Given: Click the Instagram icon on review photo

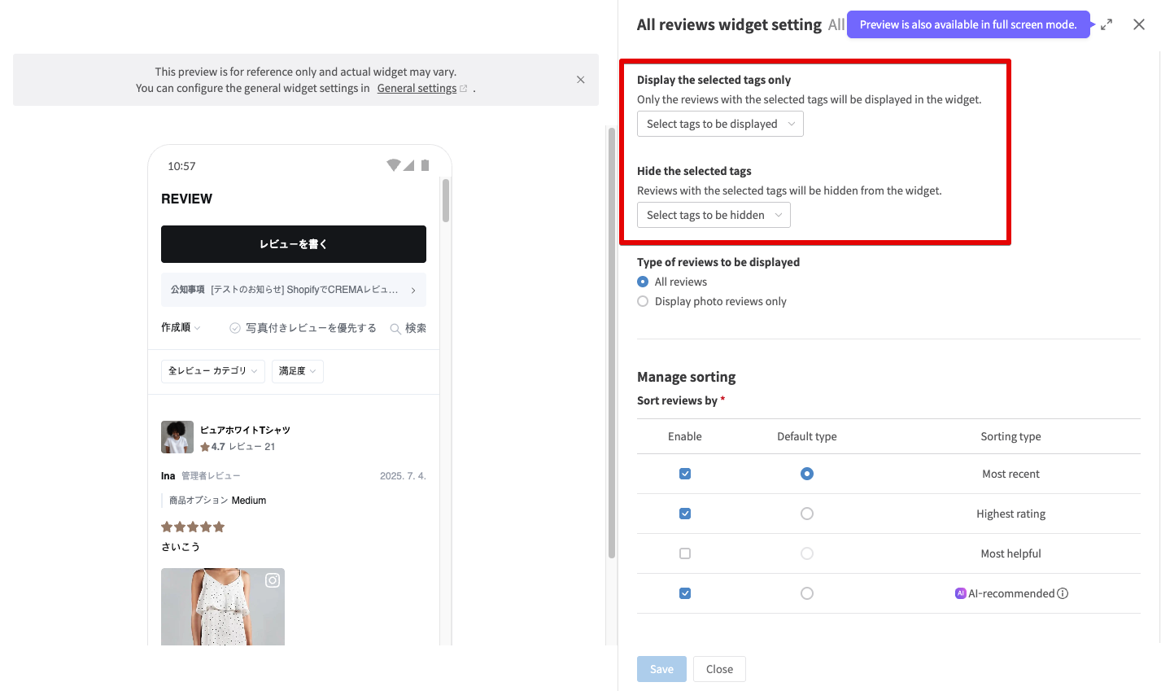Looking at the screenshot, I should pyautogui.click(x=273, y=580).
